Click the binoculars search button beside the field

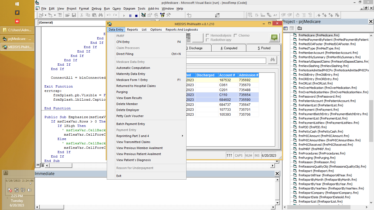[272, 60]
